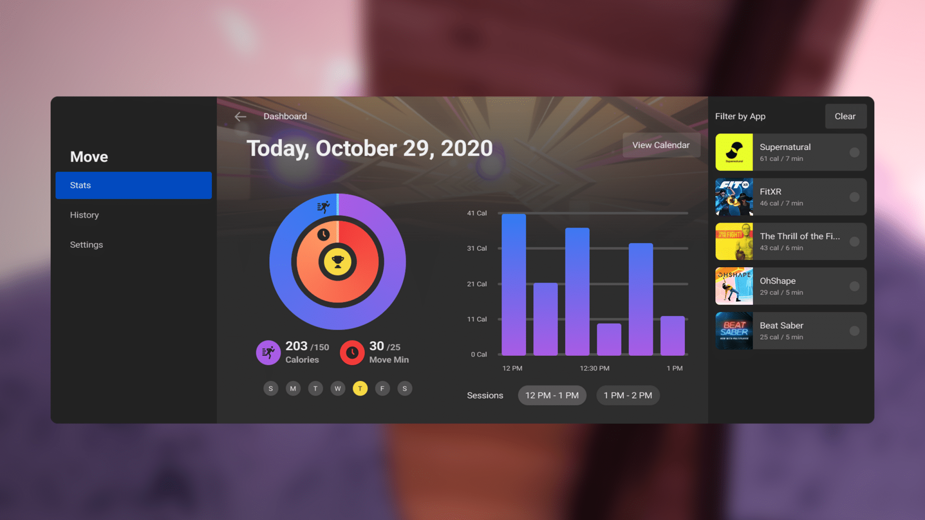This screenshot has height=520, width=925.
Task: Select the 12 PM - 1 PM session
Action: [x=552, y=395]
